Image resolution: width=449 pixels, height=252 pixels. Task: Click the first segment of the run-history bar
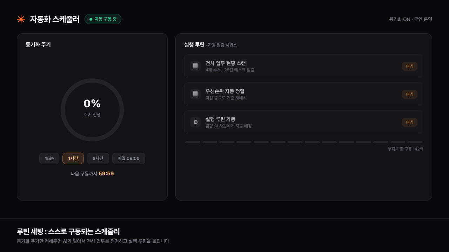click(193, 142)
